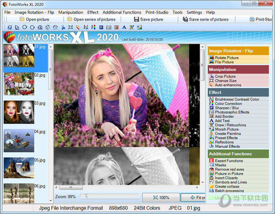This screenshot has height=214, width=275.
Task: Click the zoom slider track
Action: pyautogui.click(x=110, y=196)
